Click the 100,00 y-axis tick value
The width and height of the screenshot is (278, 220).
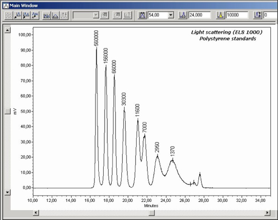[x=25, y=35]
